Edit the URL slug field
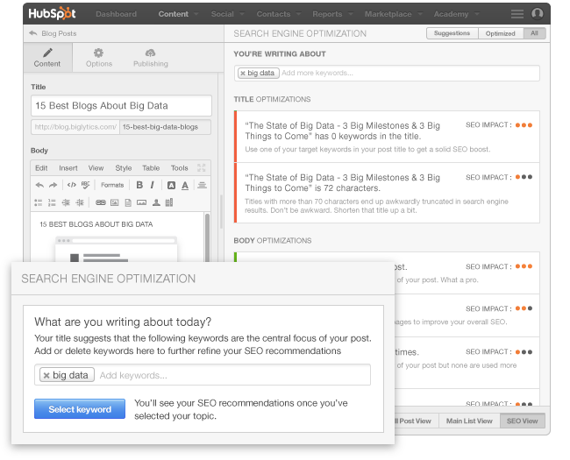The width and height of the screenshot is (570, 460). [165, 127]
